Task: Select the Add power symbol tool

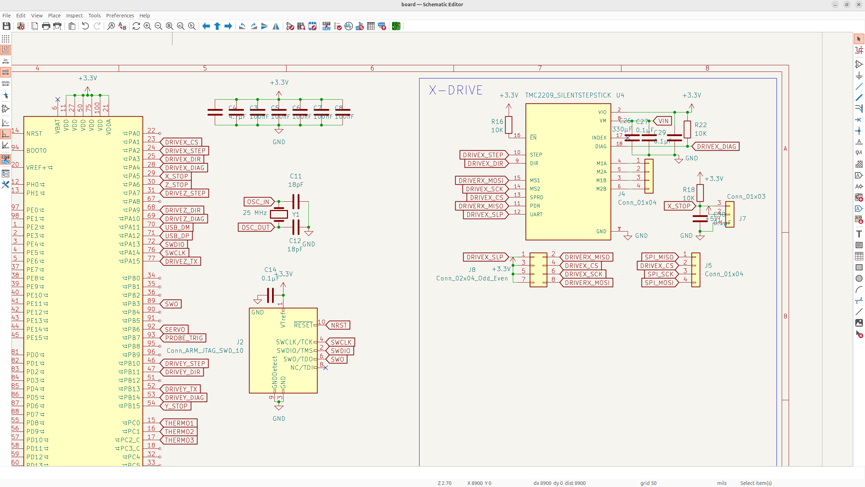Action: pyautogui.click(x=859, y=75)
